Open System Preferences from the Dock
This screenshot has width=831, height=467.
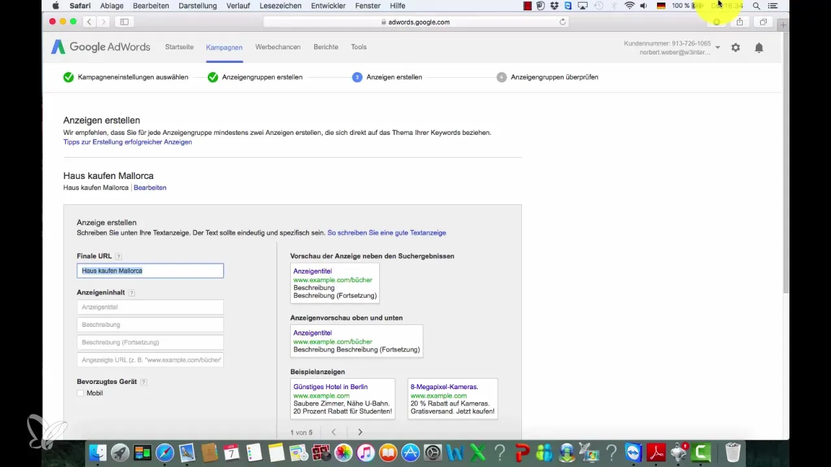pos(432,453)
